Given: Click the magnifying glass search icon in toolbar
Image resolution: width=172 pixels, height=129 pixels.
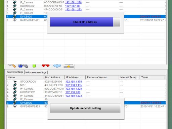Looking at the screenshot, I should tap(12, 66).
